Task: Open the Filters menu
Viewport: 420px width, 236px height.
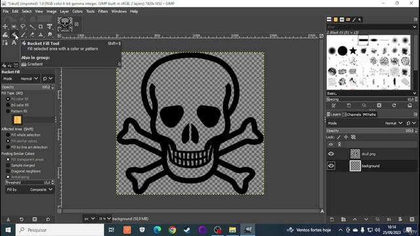Action: (x=103, y=12)
